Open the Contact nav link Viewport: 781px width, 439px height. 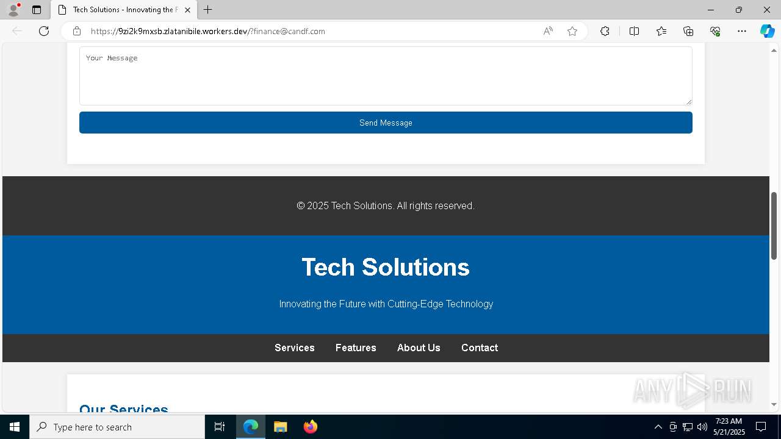pos(480,348)
